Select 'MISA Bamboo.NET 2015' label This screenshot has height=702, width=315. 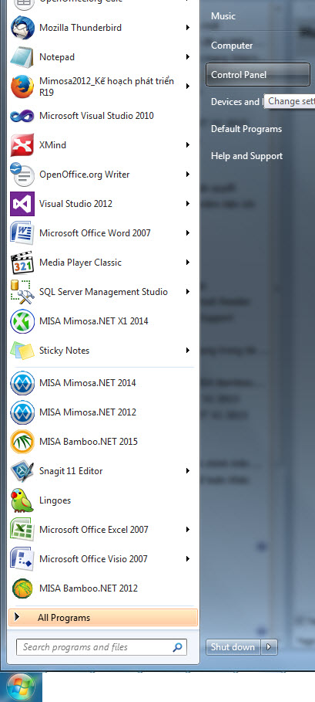point(89,442)
